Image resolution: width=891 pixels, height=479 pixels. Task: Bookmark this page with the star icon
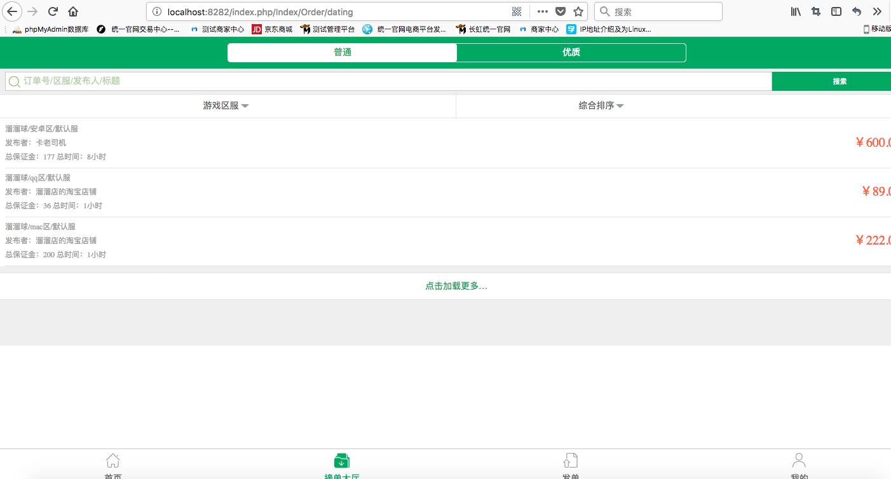tap(578, 11)
